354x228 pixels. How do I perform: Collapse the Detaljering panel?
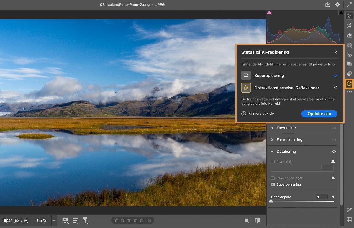(272, 152)
